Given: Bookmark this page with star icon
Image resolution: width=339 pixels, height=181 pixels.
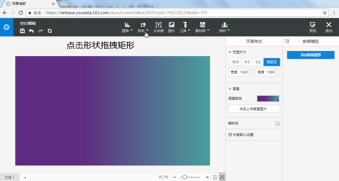Looking at the screenshot, I should click(325, 13).
